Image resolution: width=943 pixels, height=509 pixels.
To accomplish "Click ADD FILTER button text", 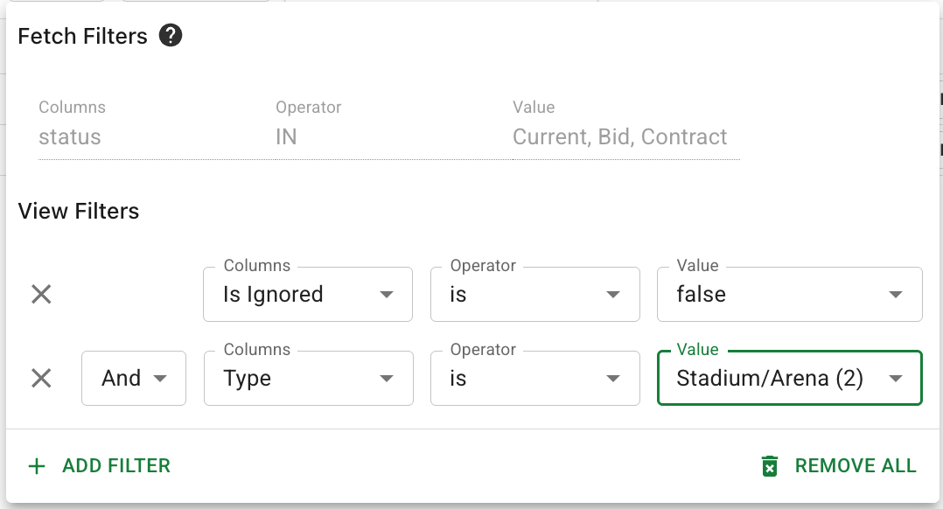I will (116, 466).
